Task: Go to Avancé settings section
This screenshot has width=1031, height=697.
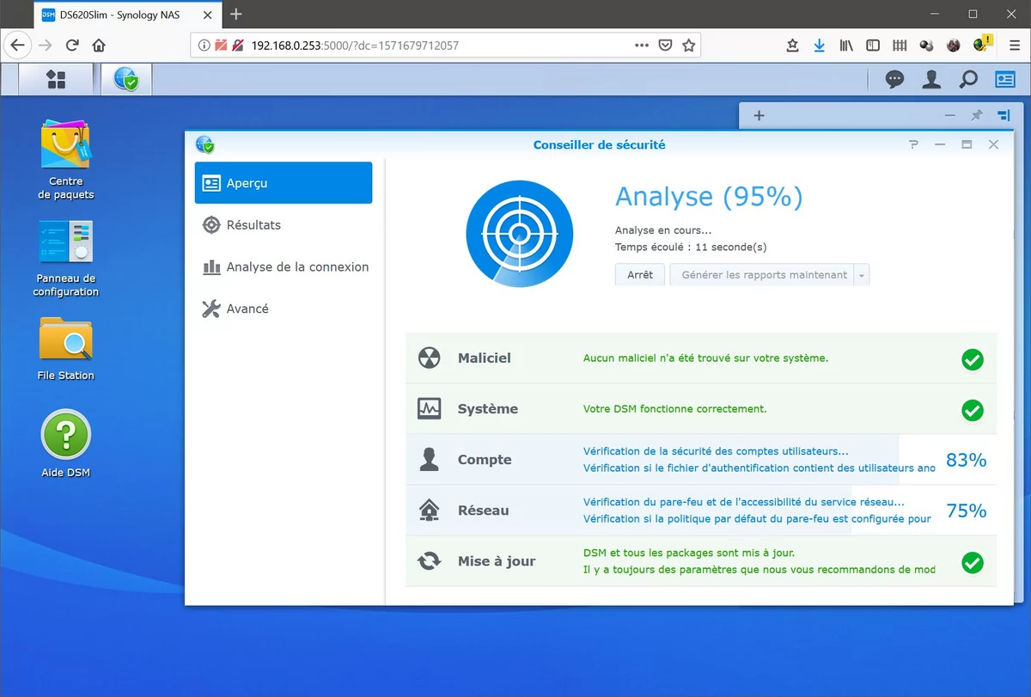Action: click(x=284, y=309)
